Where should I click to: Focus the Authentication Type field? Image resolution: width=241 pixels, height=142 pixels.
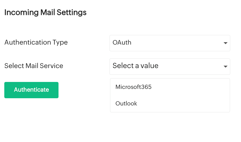(170, 43)
